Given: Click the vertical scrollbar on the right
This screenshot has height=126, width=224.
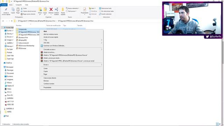Looking at the screenshot, I should tap(223, 53).
